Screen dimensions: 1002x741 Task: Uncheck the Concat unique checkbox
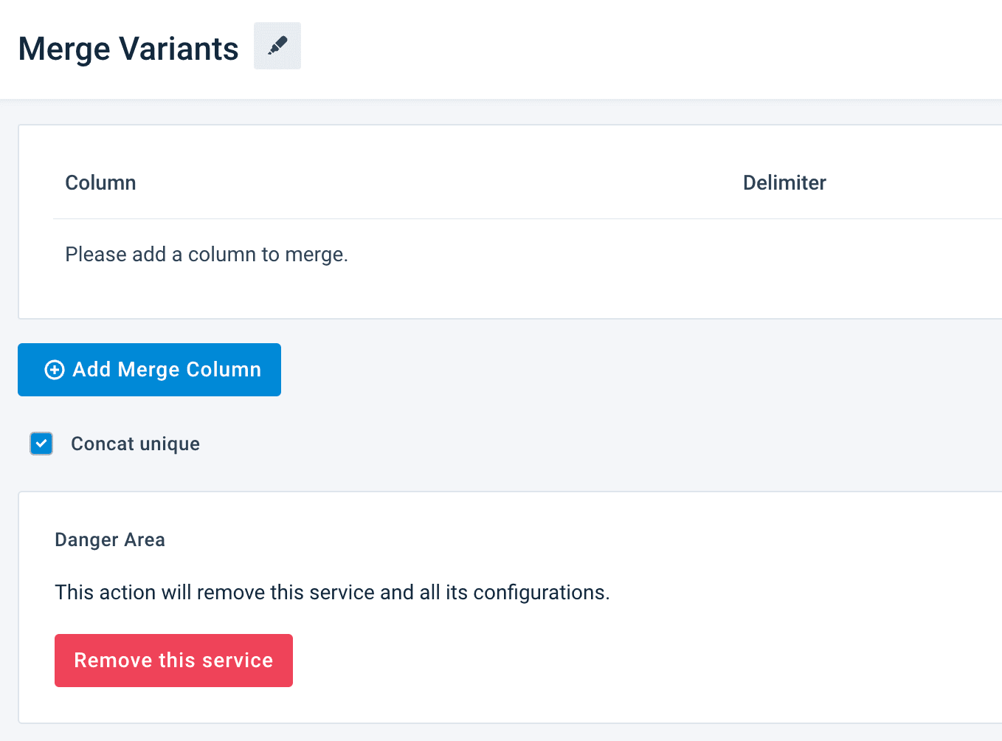[x=41, y=444]
